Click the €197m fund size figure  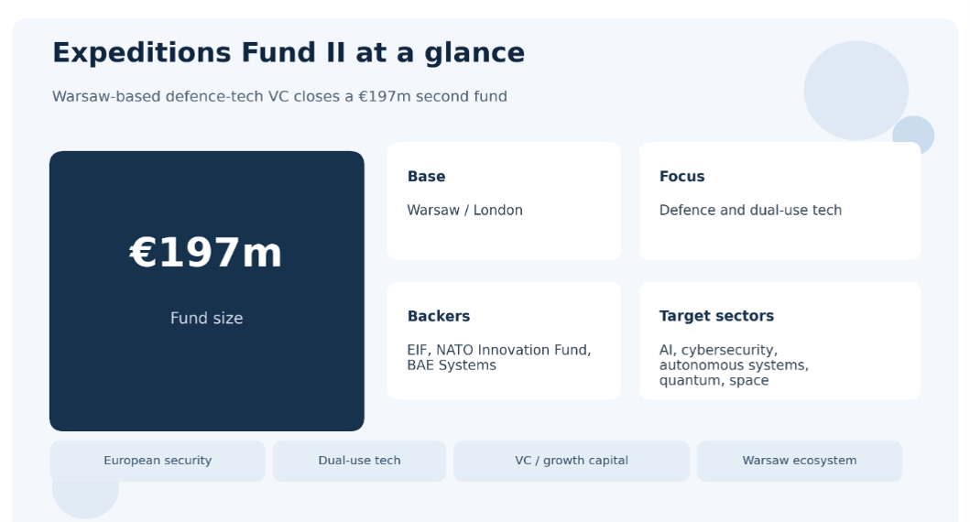[x=206, y=253]
